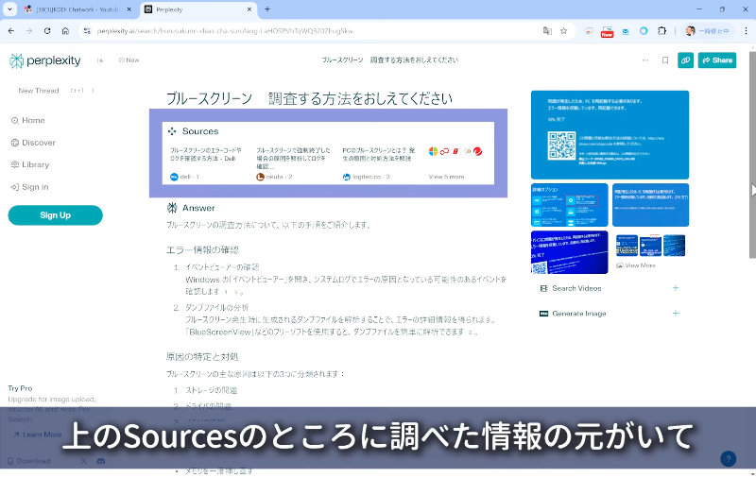Open the Library section

(x=30, y=164)
